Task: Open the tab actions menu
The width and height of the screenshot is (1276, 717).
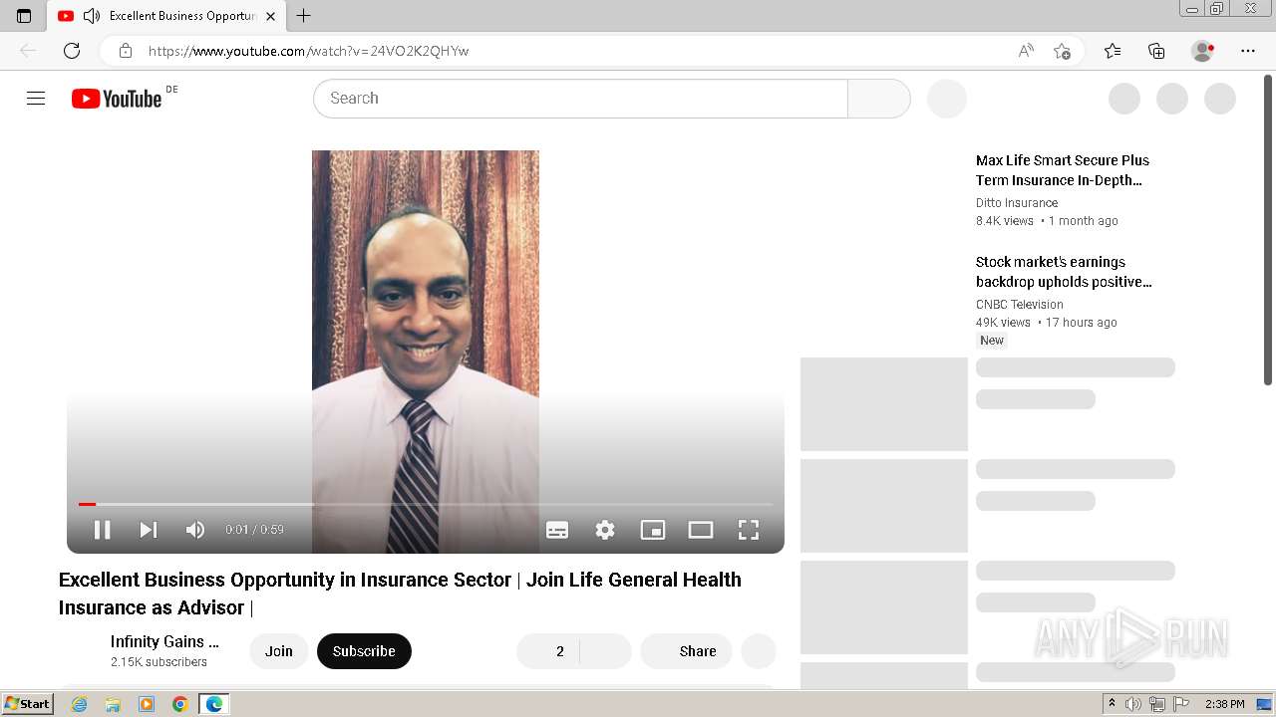Action: [24, 16]
